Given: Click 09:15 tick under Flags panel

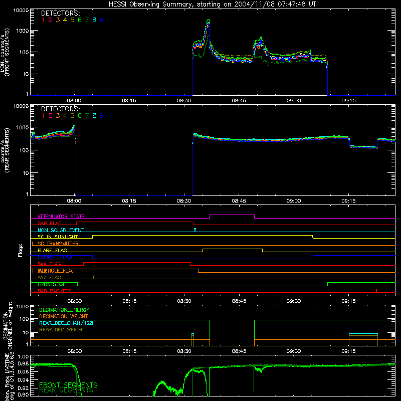Looking at the screenshot, I should pos(348,301).
